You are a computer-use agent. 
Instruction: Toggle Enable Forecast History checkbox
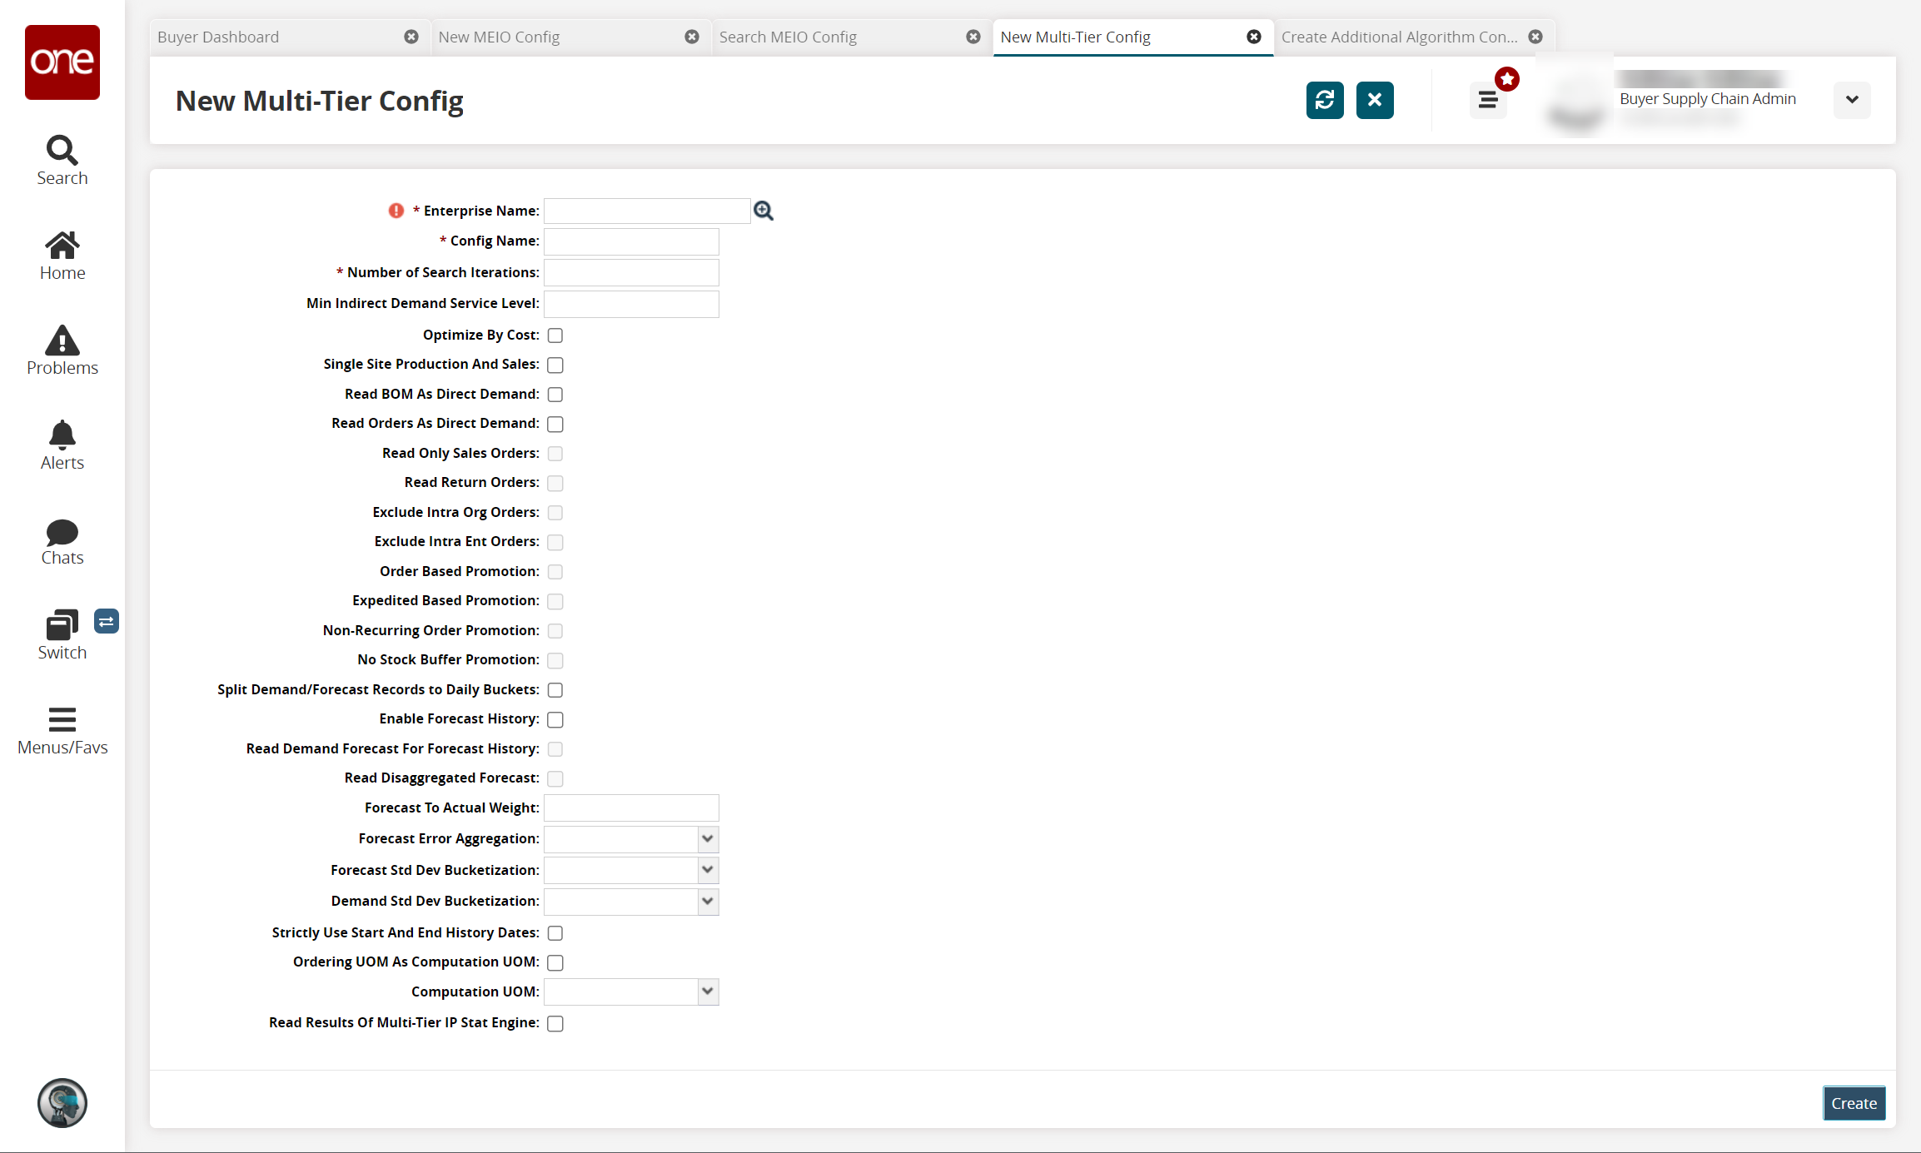point(555,719)
